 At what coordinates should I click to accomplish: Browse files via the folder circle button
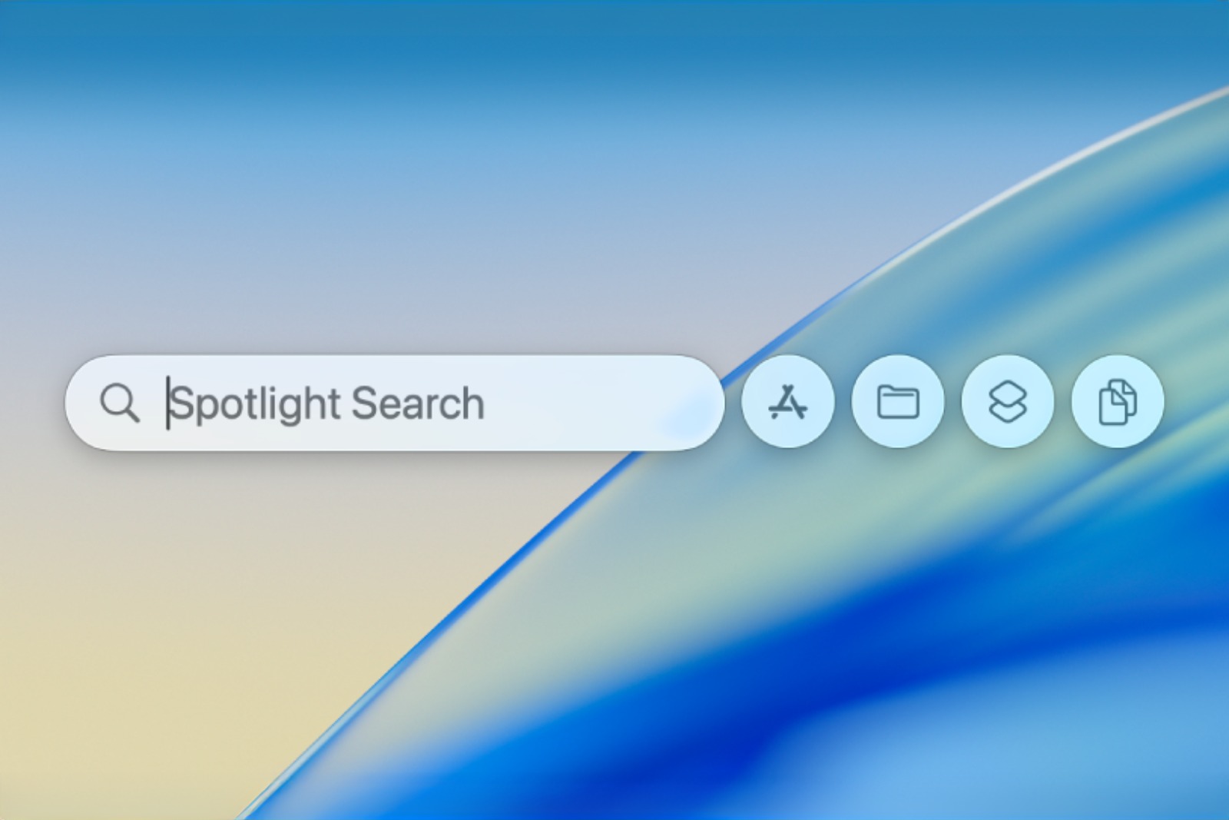898,402
